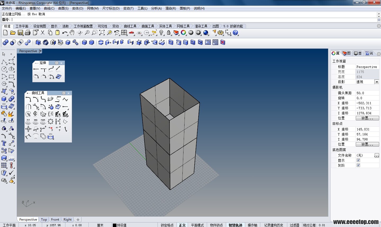Click the blue help question mark icon

[235, 33]
